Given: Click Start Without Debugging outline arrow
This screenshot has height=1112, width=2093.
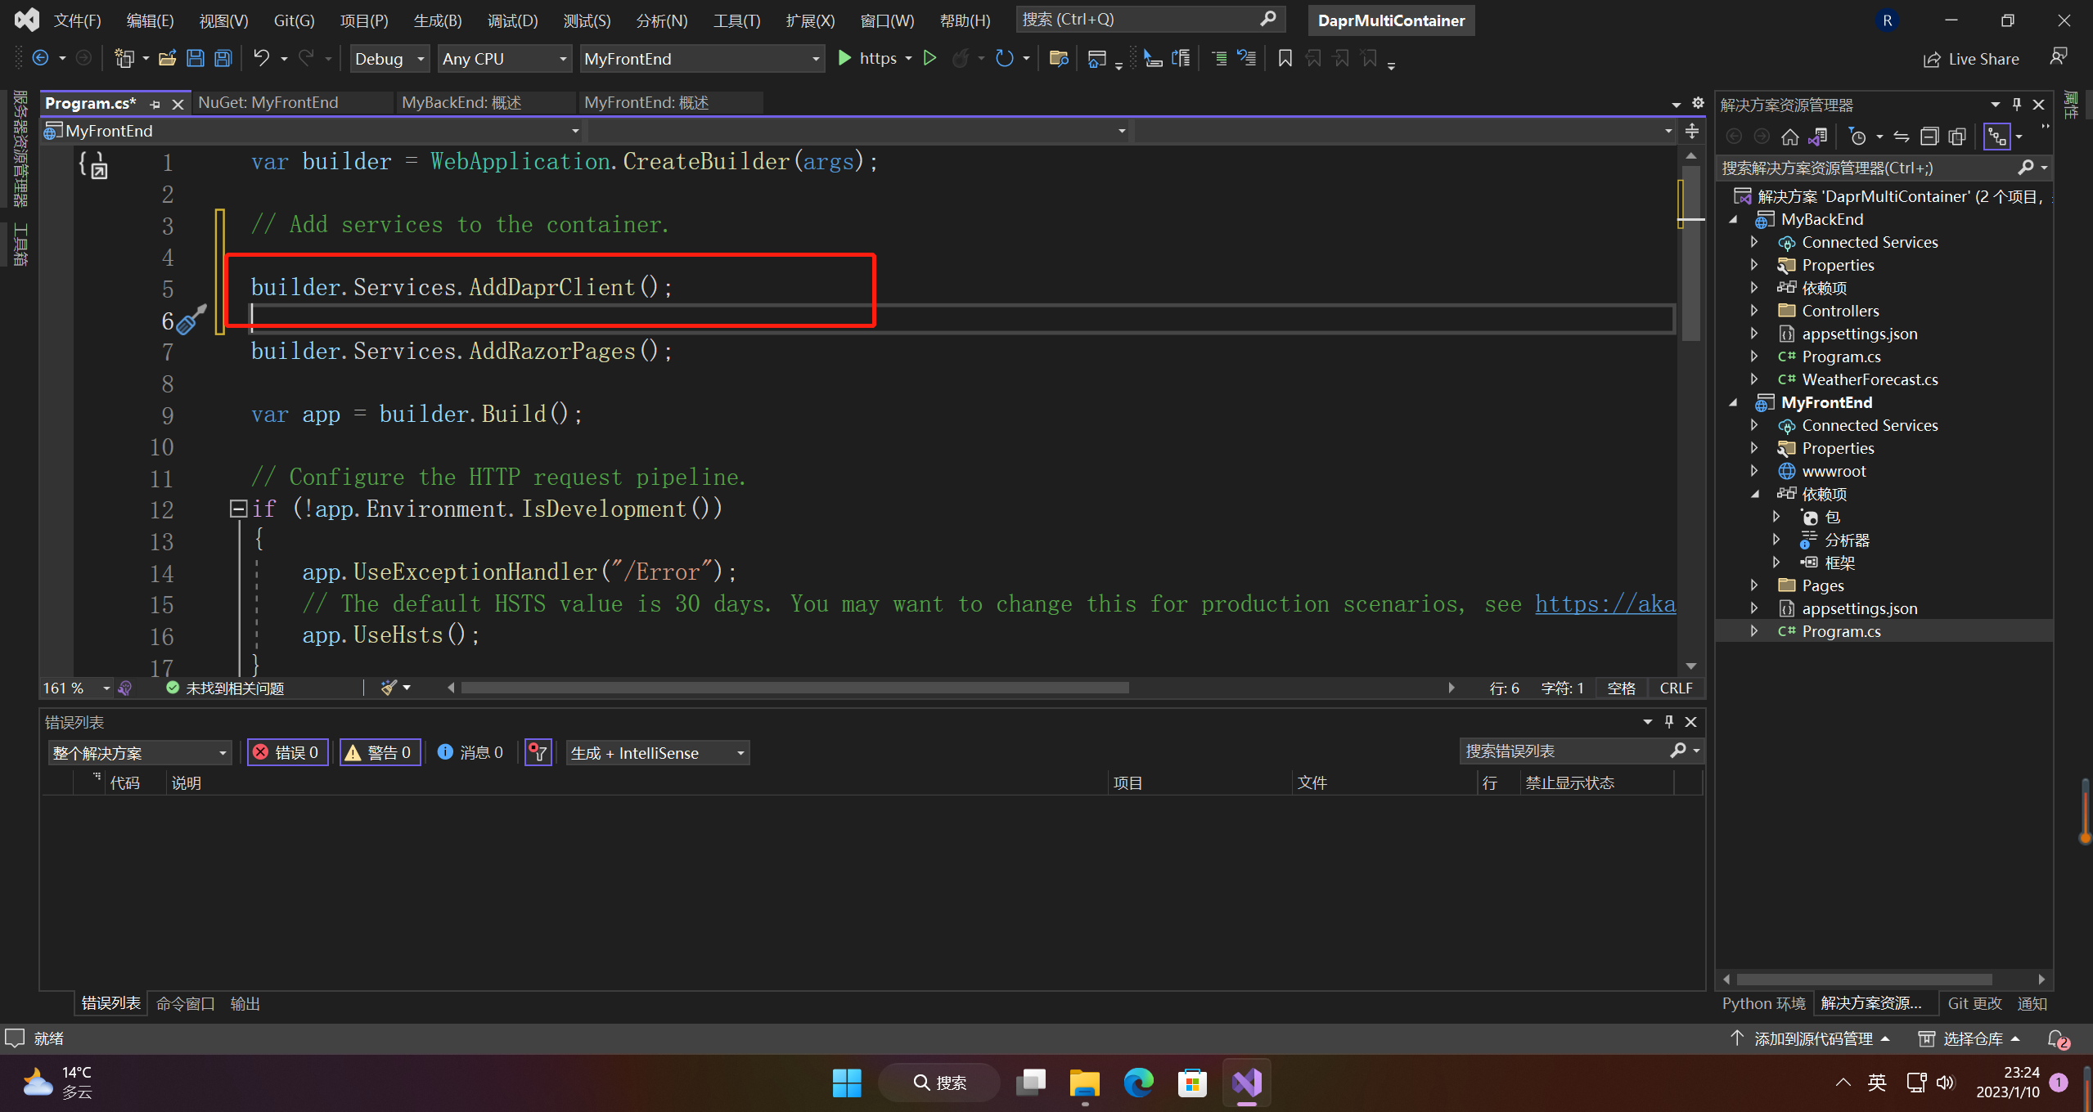Looking at the screenshot, I should coord(929,58).
